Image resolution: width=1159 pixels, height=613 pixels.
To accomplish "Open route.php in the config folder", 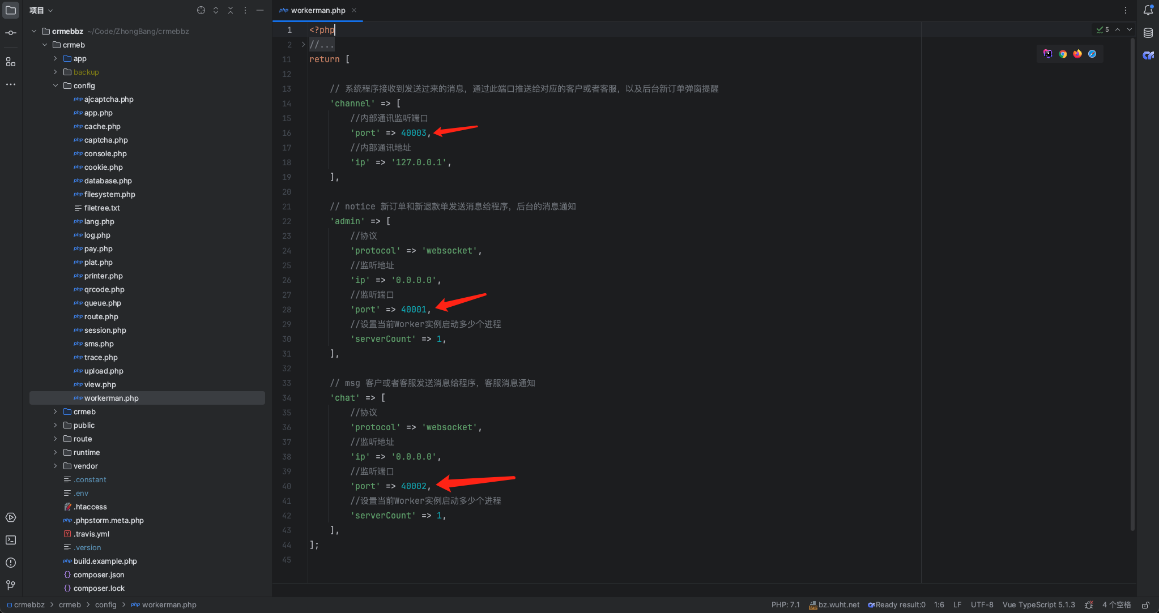I will [101, 316].
